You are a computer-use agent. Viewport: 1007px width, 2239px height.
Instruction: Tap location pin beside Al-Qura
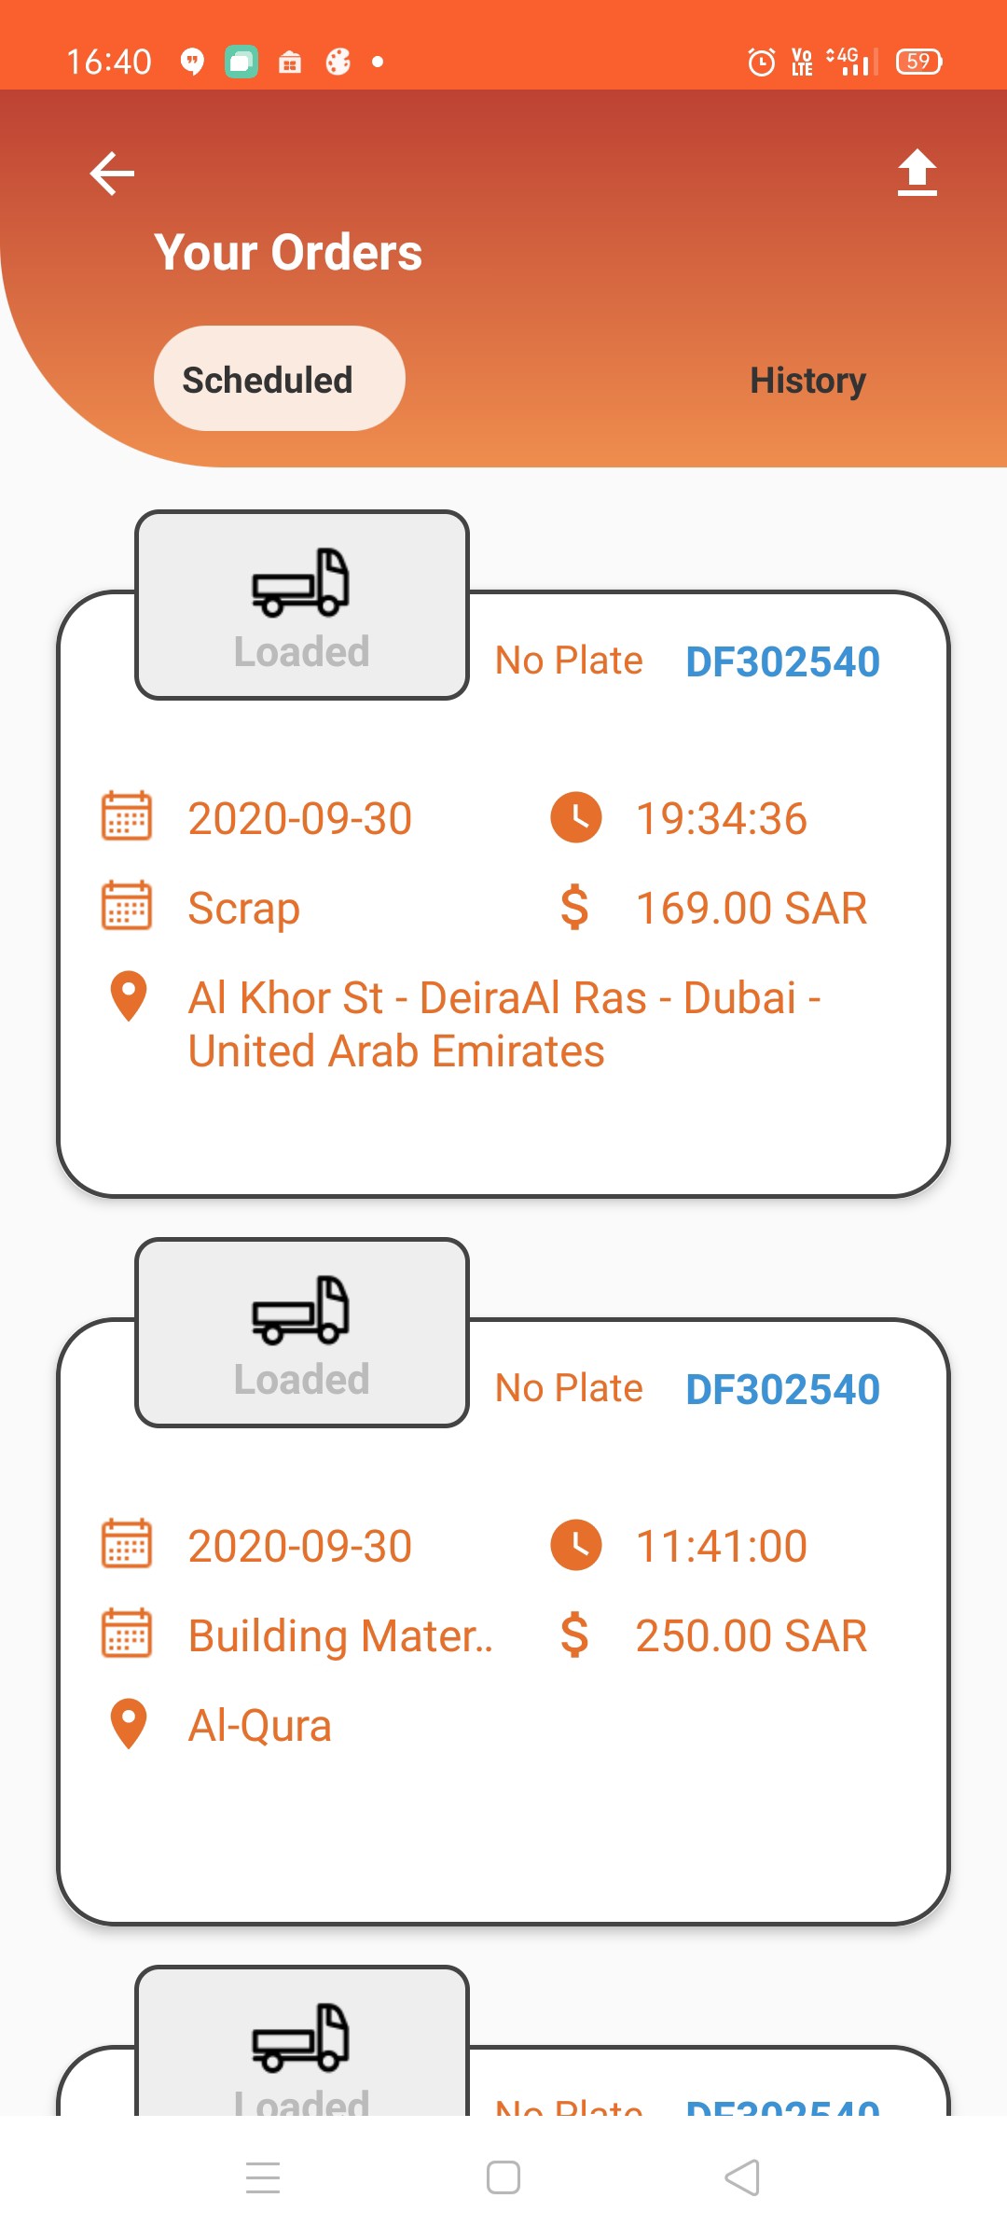click(x=129, y=1724)
